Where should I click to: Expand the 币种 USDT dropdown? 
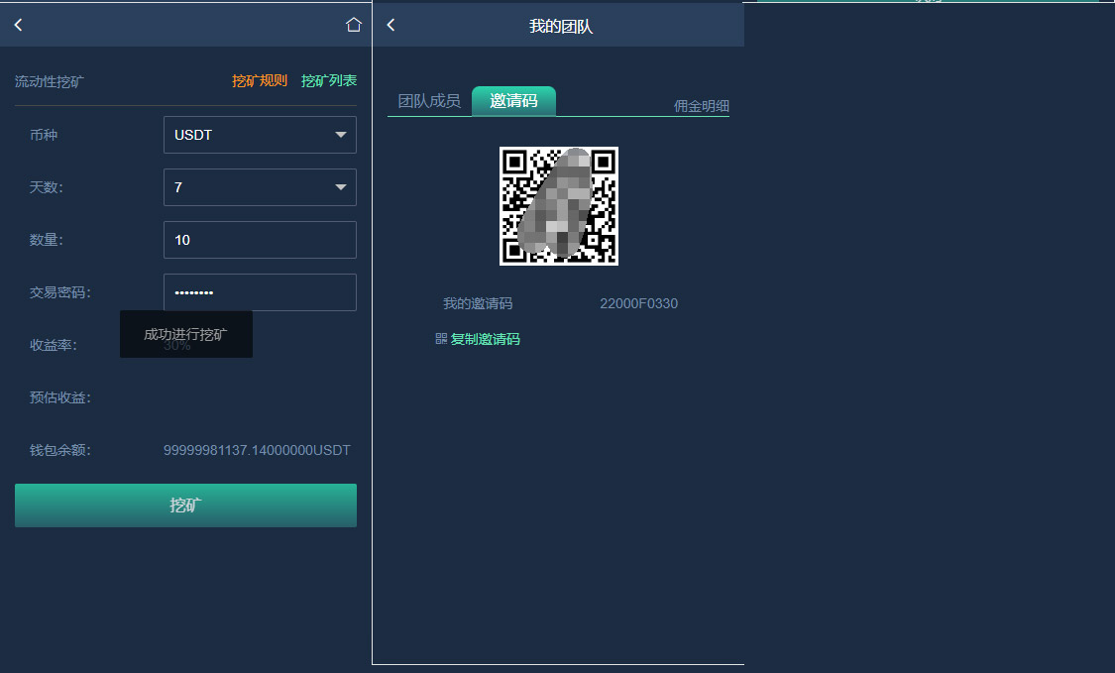coord(261,135)
